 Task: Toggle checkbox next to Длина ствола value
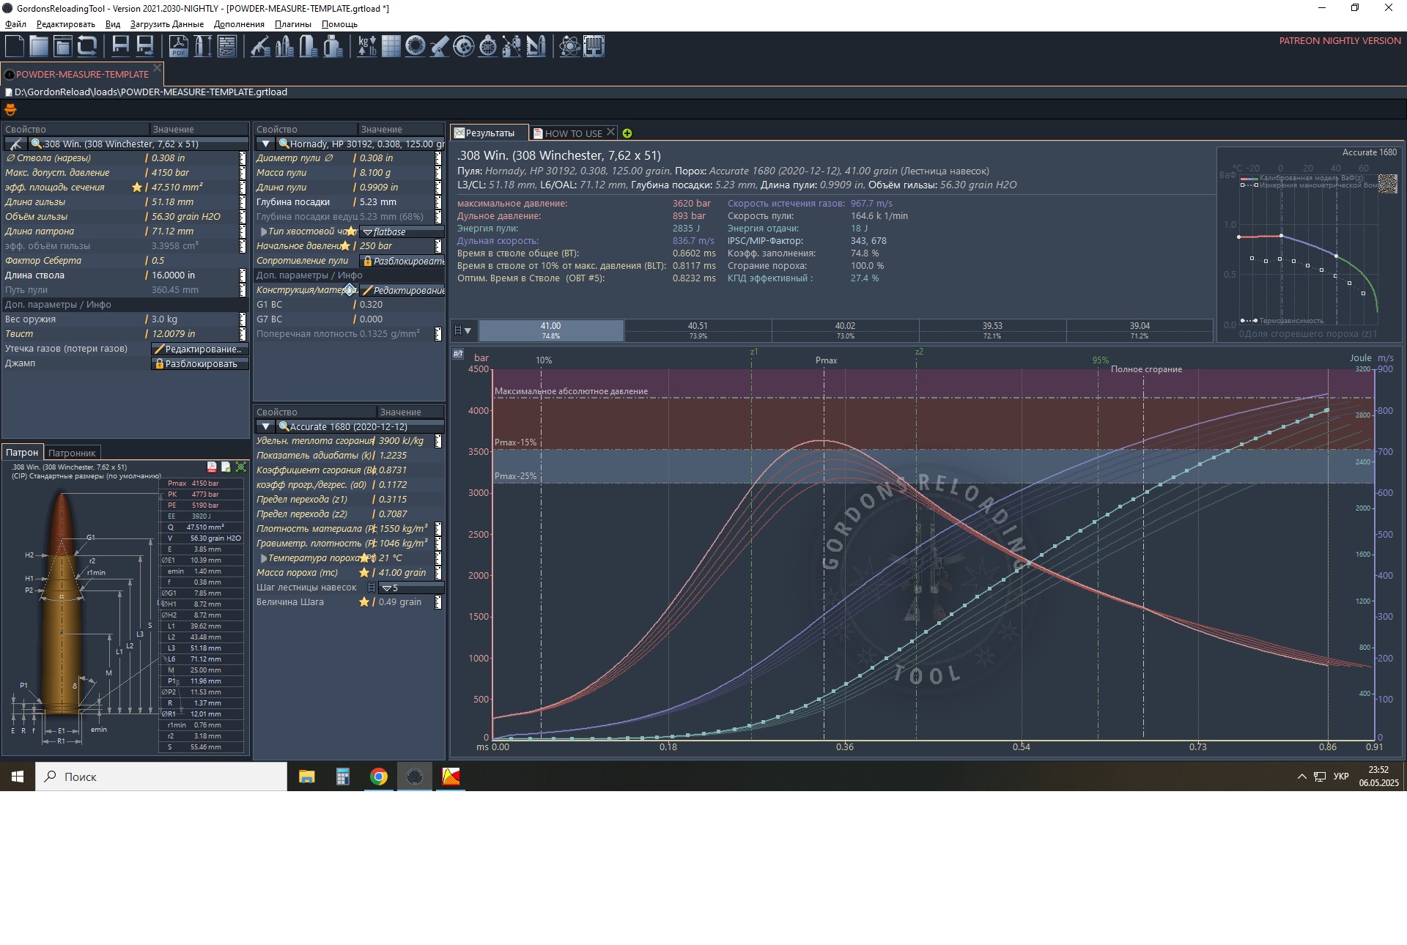tap(243, 275)
